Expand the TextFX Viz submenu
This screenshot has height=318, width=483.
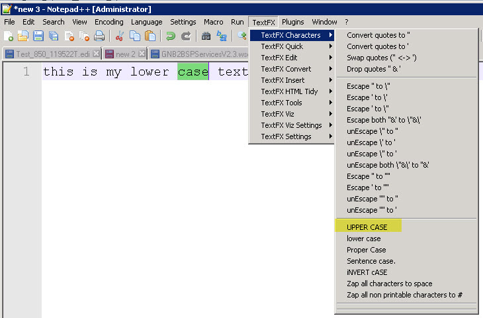coord(292,114)
